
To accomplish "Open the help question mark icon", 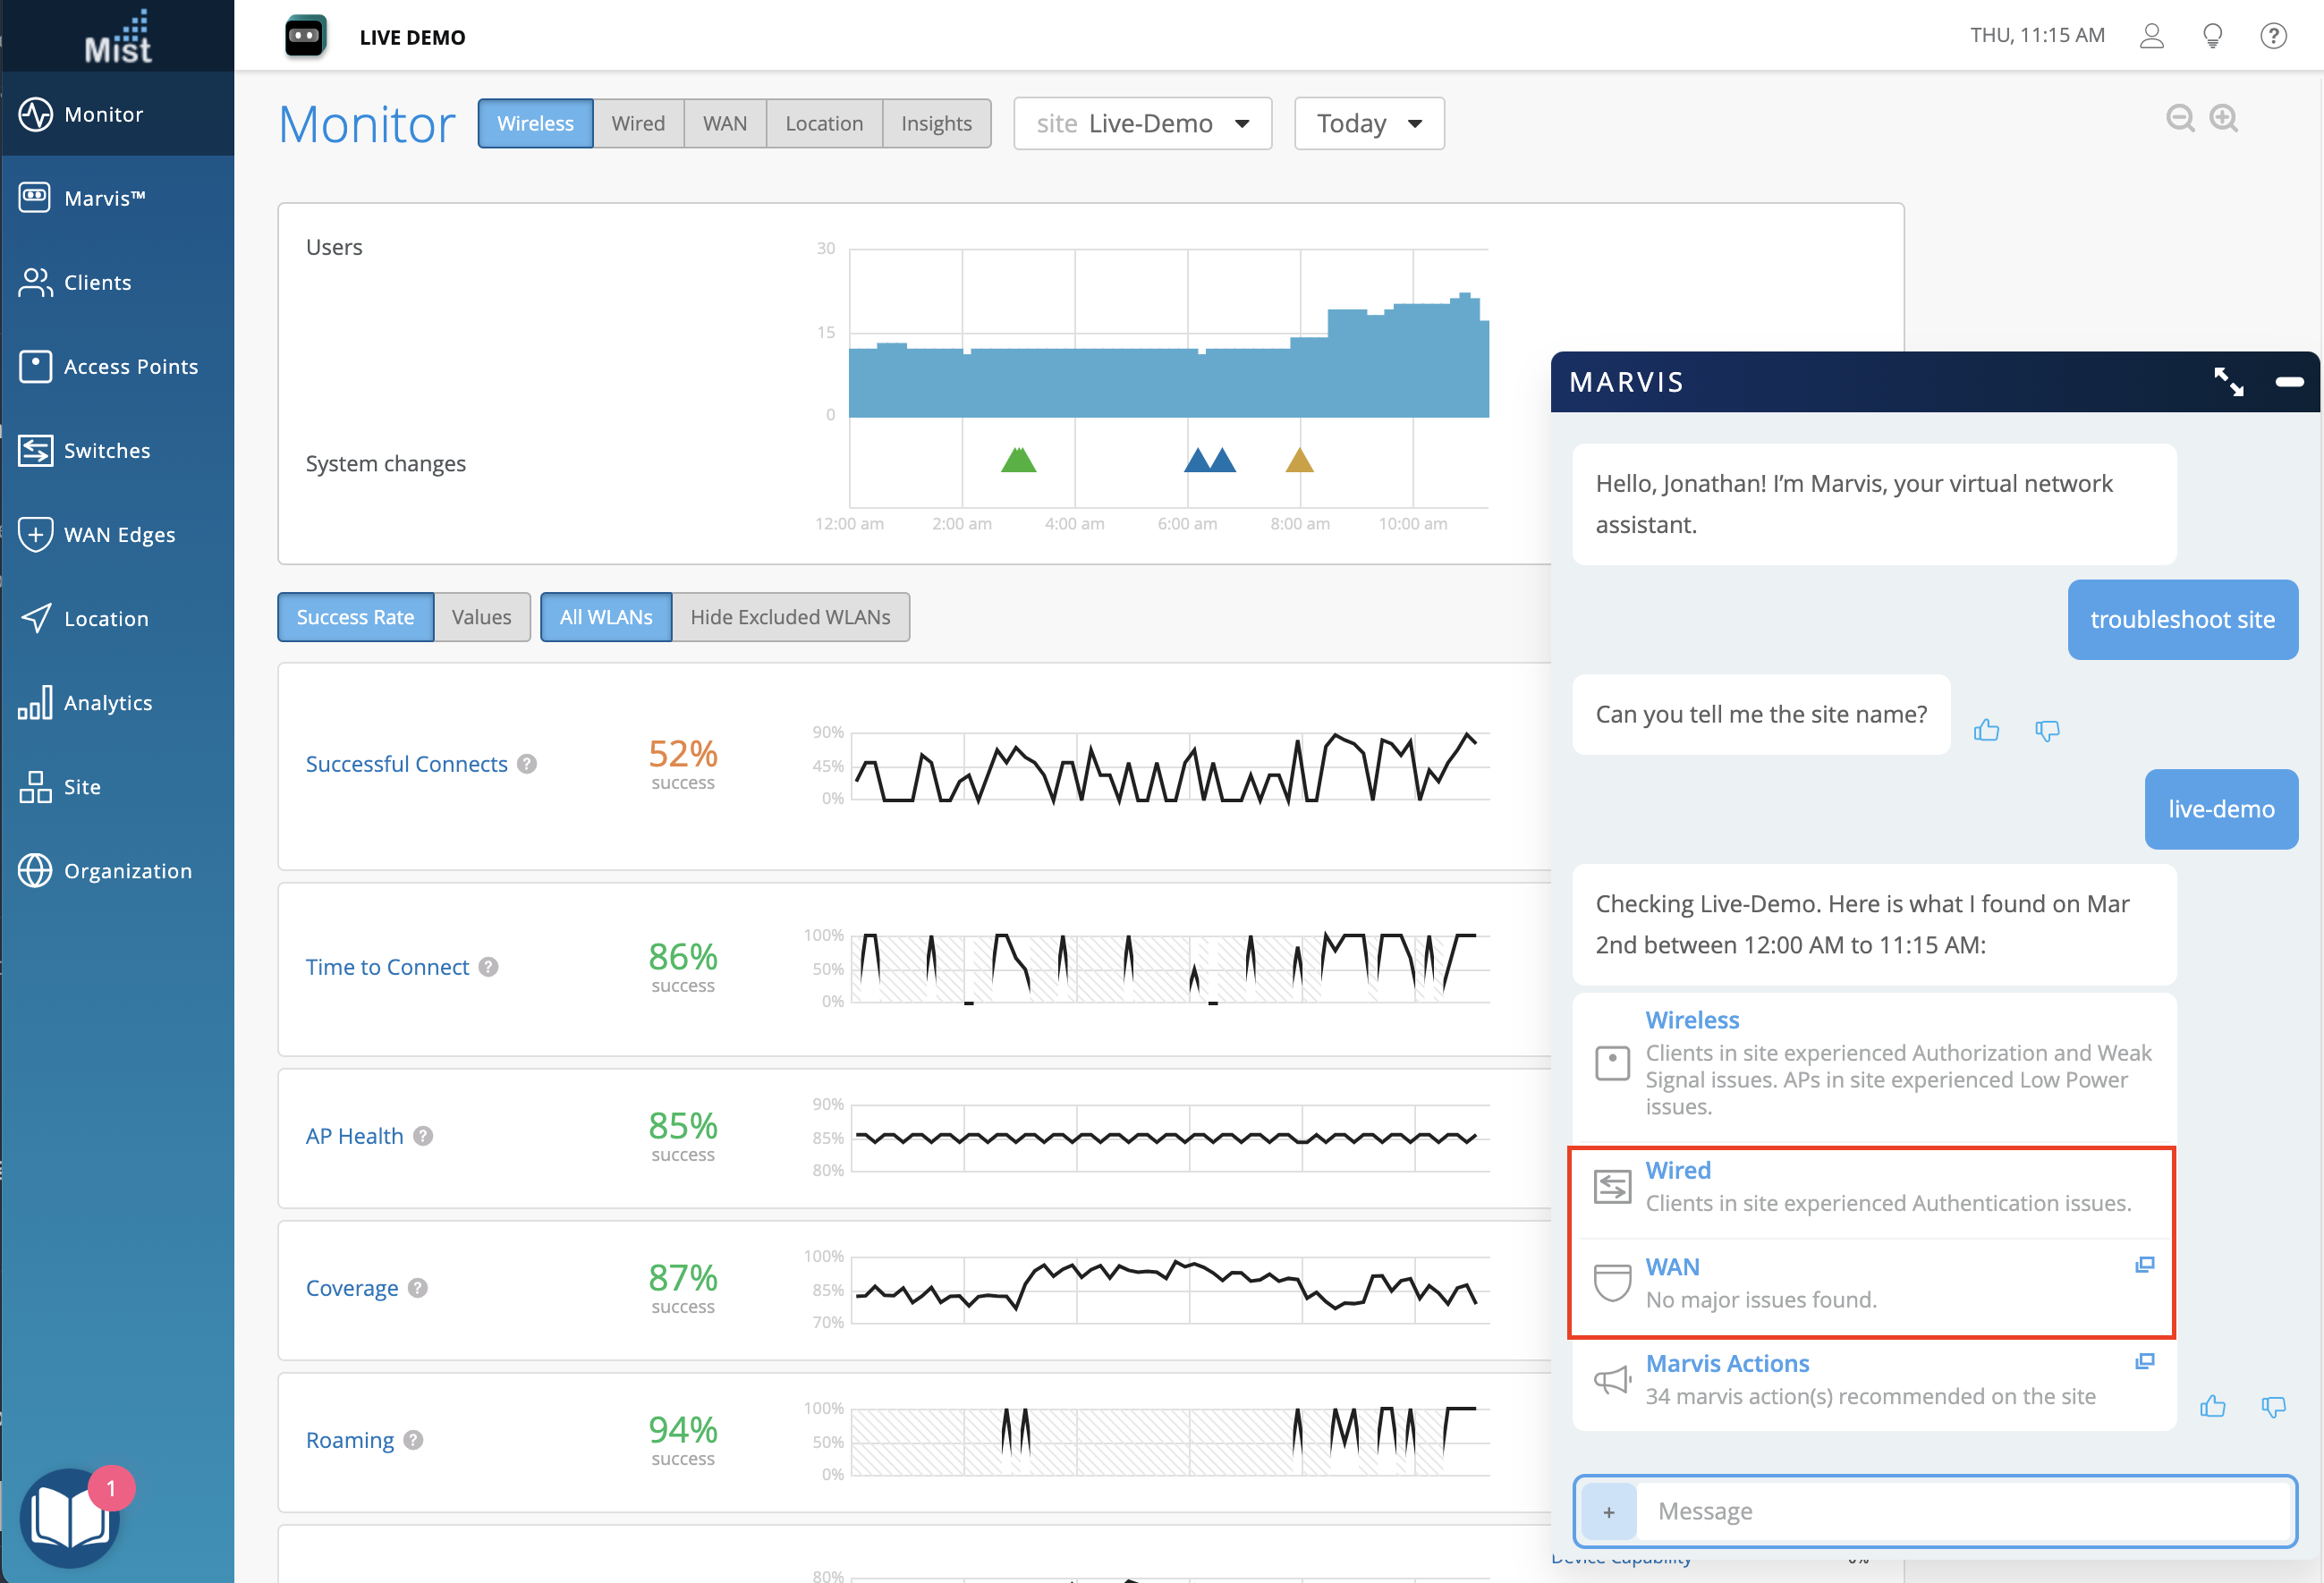I will tap(2273, 36).
